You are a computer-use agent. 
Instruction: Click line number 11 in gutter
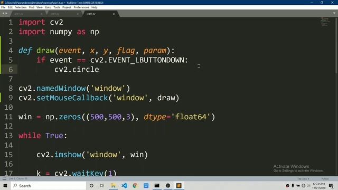[x=8, y=117]
